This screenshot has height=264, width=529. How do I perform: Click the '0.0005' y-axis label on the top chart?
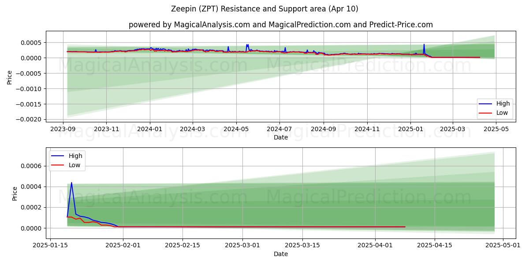pos(31,43)
